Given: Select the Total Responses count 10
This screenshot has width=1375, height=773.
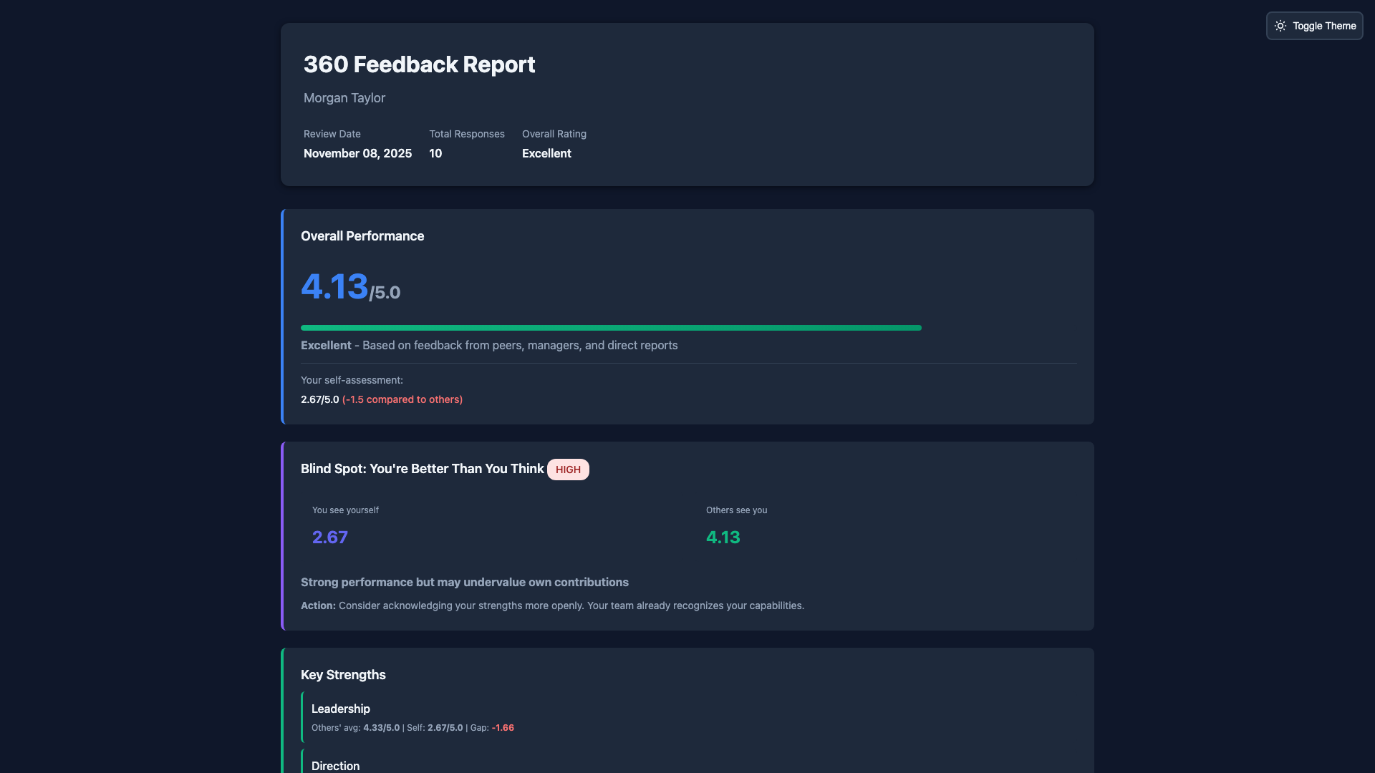Looking at the screenshot, I should 435,153.
